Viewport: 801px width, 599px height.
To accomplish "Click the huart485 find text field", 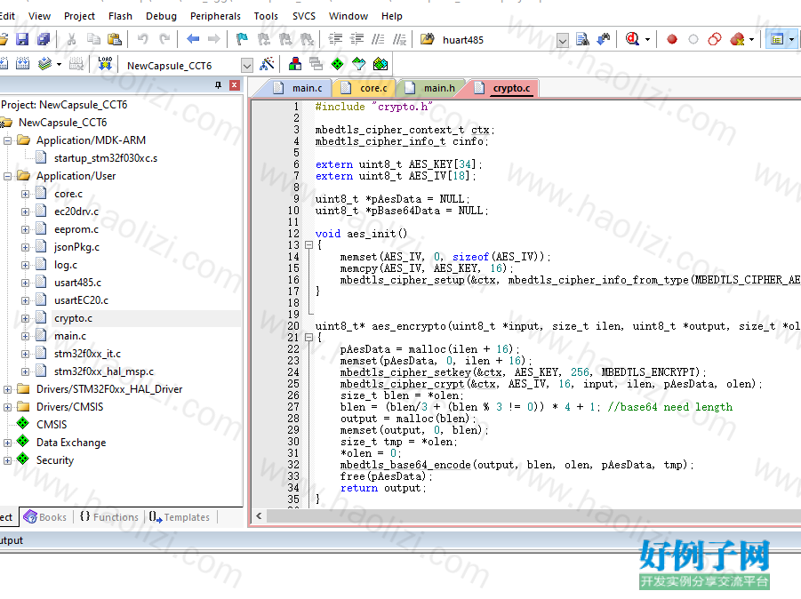I will pos(497,40).
